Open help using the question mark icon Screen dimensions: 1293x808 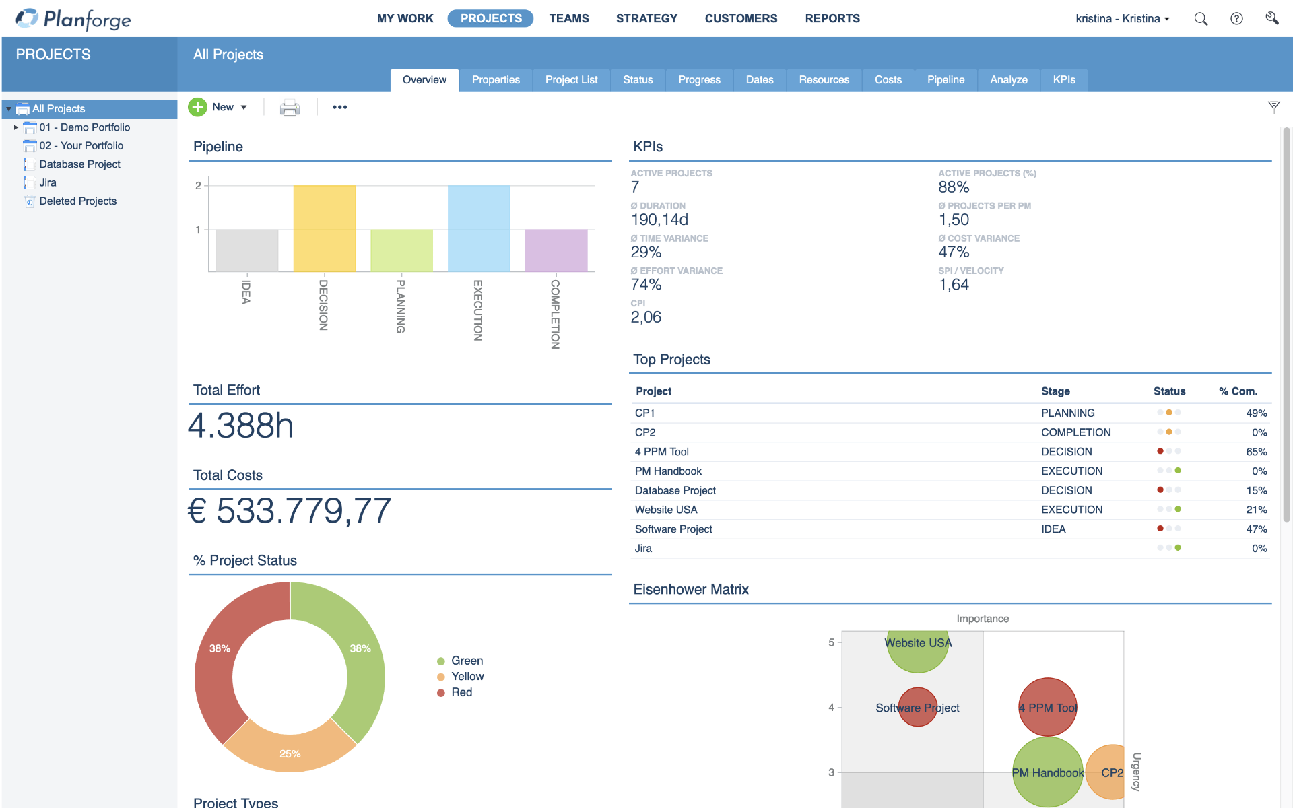click(x=1238, y=18)
